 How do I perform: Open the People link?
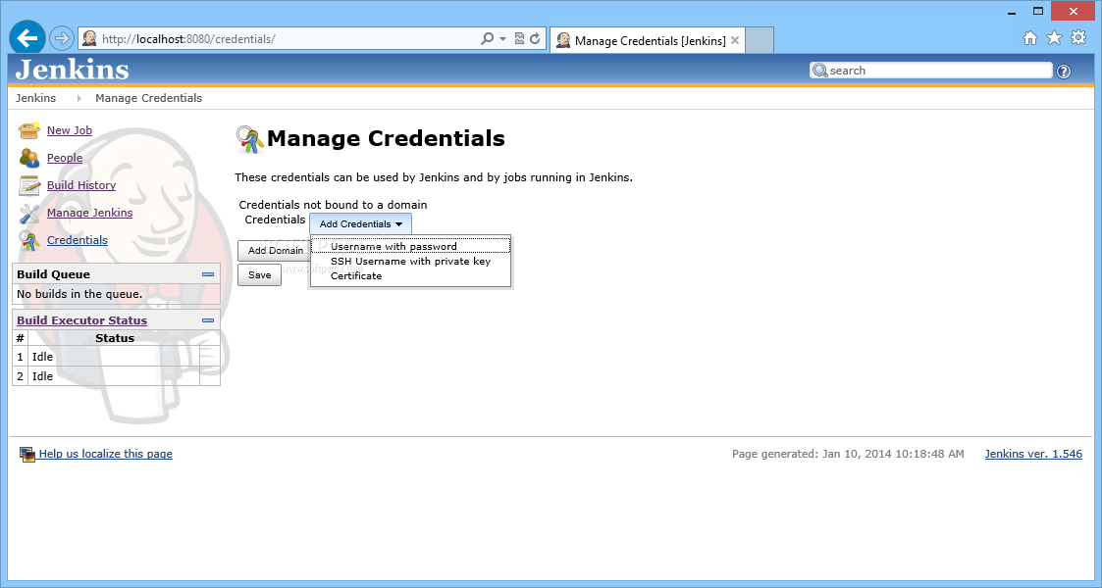coord(65,158)
